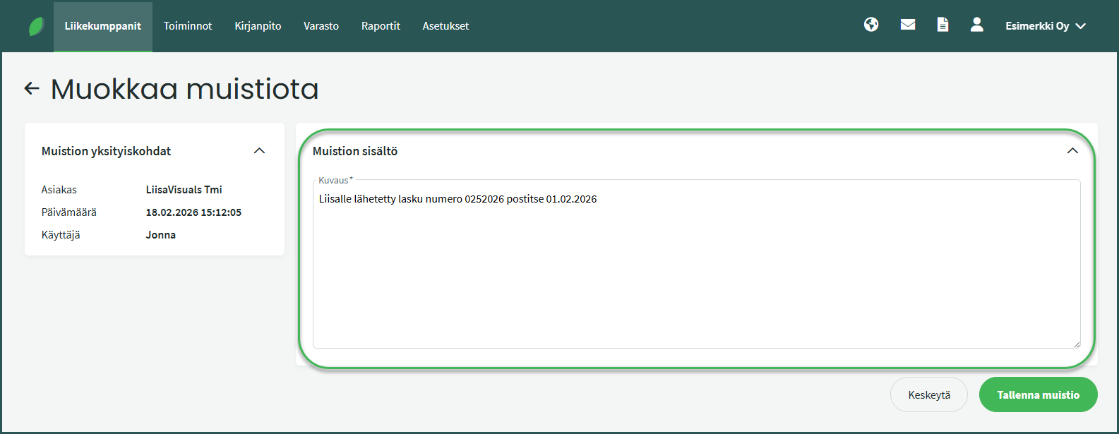Open the globe icon in top bar
Screen dimensions: 1119x434
(871, 25)
